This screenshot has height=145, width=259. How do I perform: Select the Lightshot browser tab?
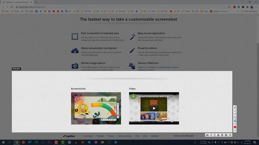pyautogui.click(x=17, y=2)
